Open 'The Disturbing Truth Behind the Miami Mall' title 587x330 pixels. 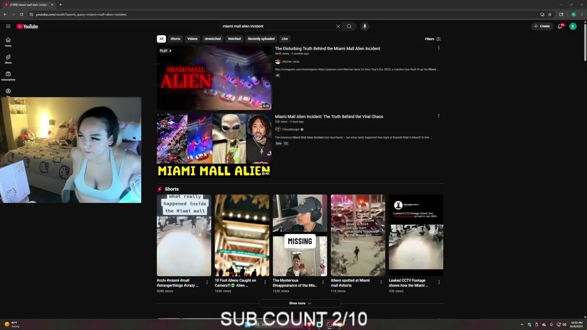327,49
